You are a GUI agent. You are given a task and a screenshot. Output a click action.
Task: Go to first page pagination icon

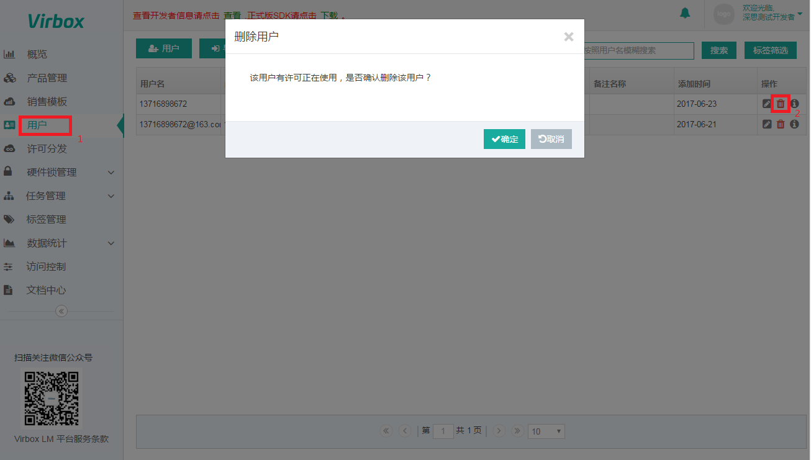click(x=386, y=431)
